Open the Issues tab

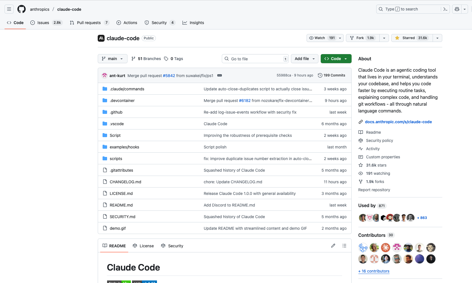(x=46, y=23)
